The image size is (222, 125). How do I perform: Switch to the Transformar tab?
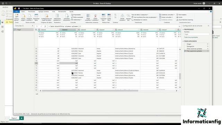tap(32, 11)
